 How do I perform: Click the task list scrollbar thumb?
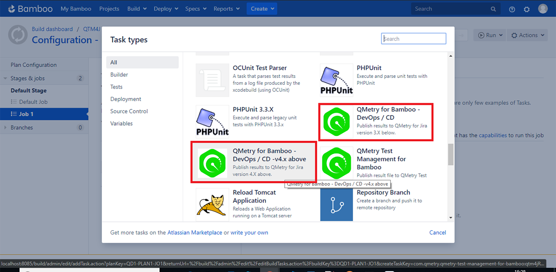(451, 154)
